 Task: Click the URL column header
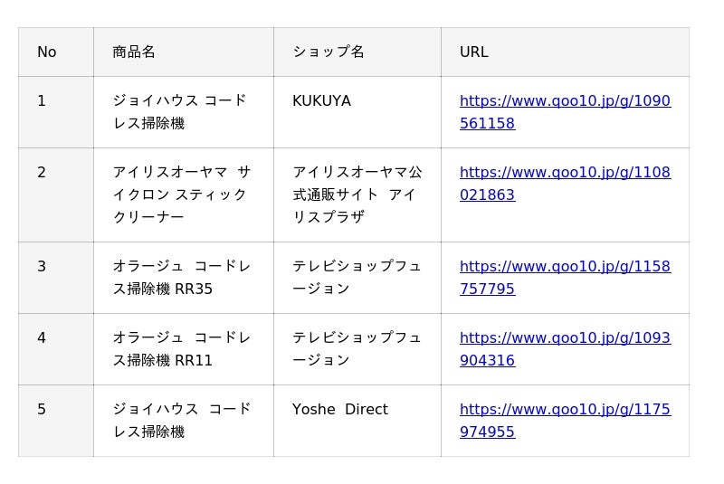tap(473, 52)
